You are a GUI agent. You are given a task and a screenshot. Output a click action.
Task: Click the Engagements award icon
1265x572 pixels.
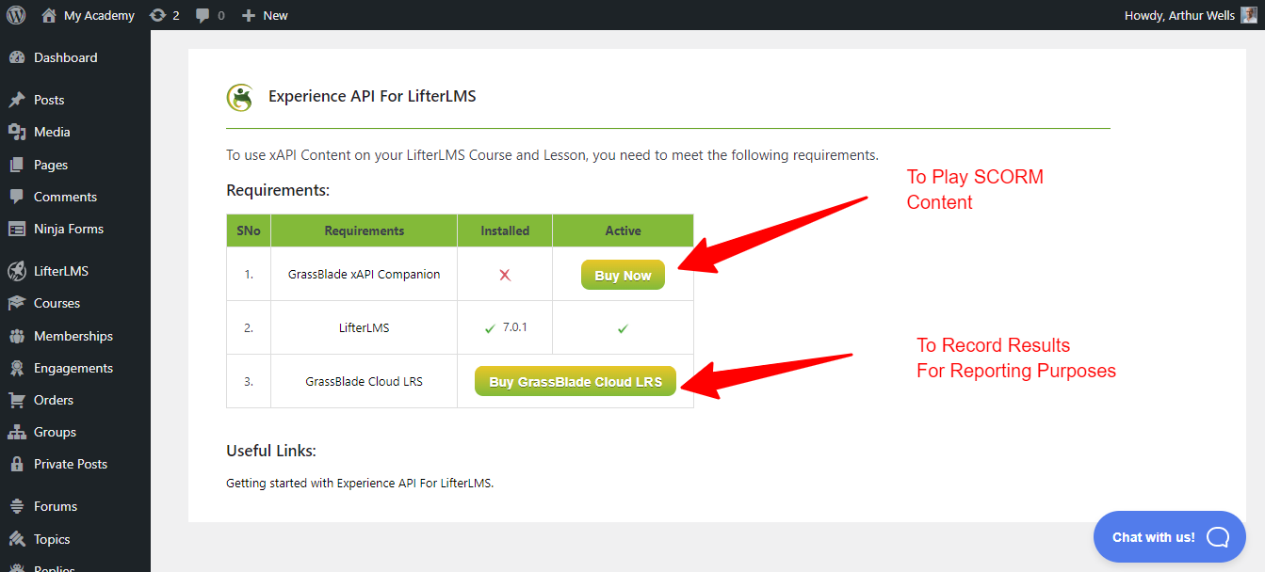coord(20,368)
